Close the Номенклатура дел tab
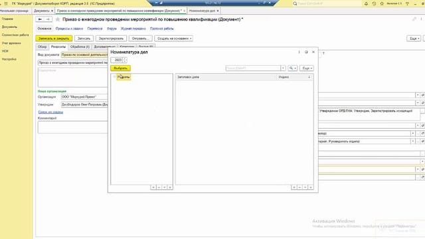Screen dimensions: 425x239 point(218,11)
